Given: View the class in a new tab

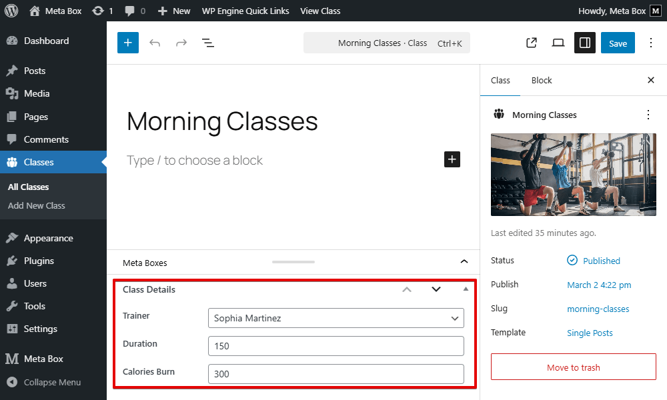Looking at the screenshot, I should coord(532,43).
